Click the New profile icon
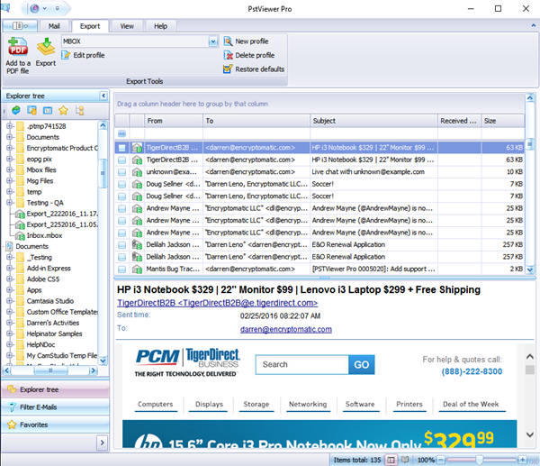The image size is (540, 466). point(228,41)
